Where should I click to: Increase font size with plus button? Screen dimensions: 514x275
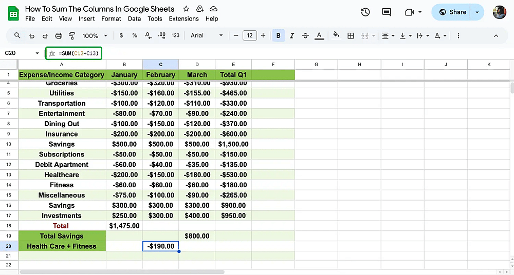coord(263,35)
